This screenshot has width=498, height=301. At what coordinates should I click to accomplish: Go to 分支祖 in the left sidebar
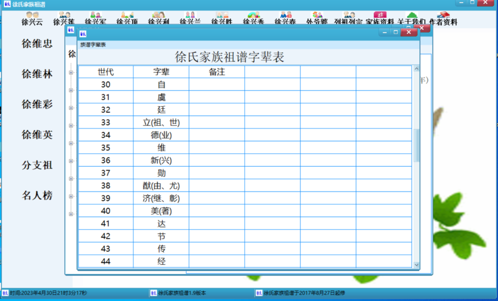(37, 165)
